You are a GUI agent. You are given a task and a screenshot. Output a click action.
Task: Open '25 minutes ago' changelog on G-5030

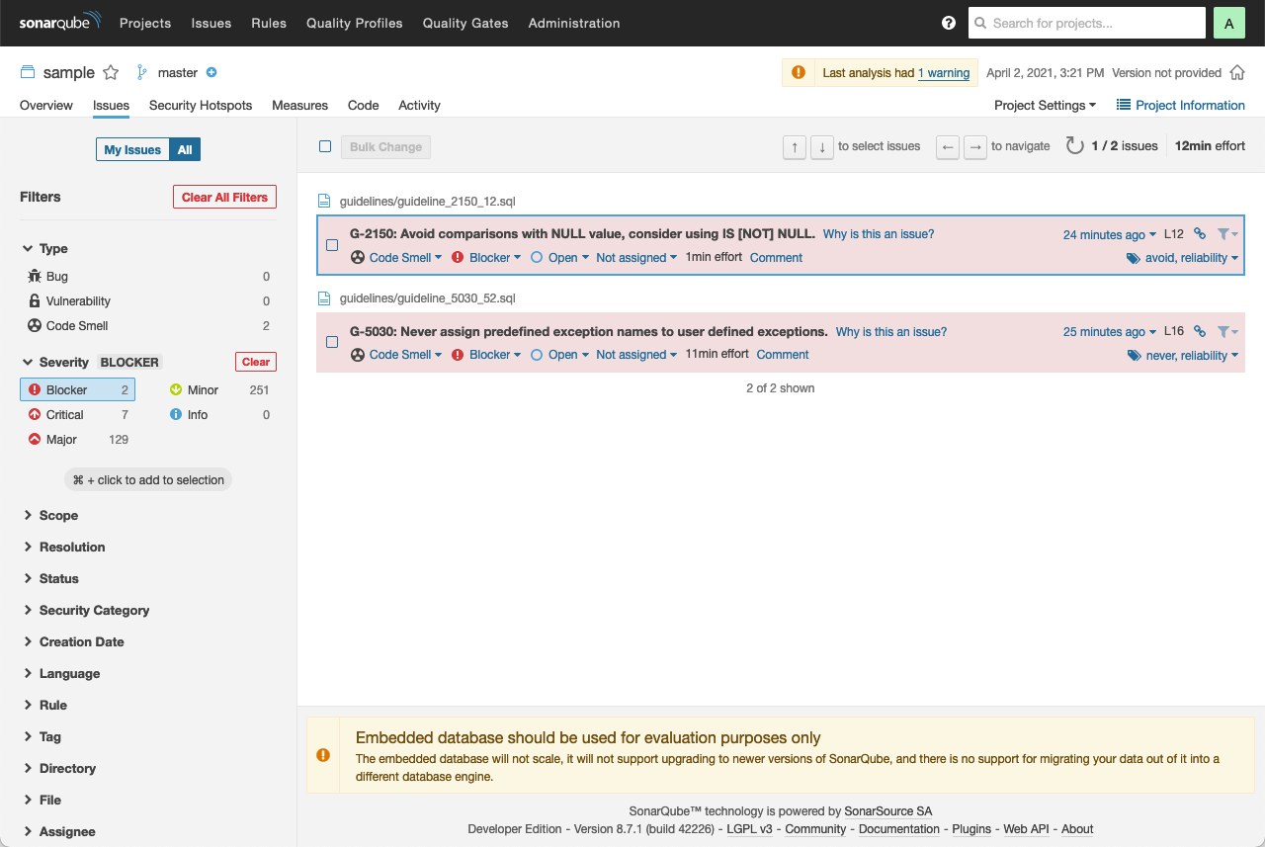coord(1110,332)
